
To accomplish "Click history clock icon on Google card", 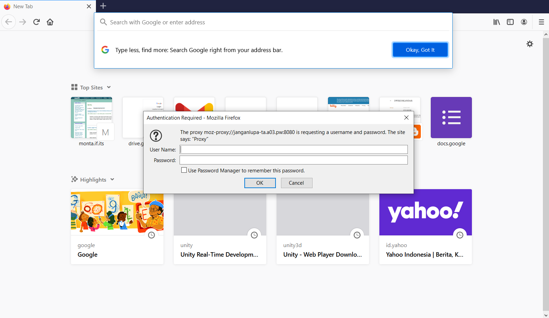I will pos(151,235).
